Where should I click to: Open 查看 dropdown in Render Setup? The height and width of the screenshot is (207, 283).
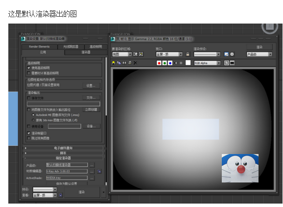[45, 195]
